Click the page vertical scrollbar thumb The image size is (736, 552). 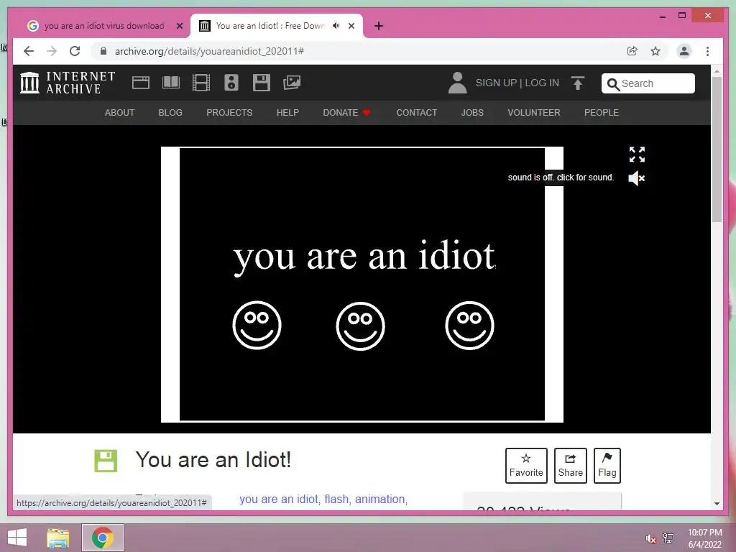click(x=717, y=149)
